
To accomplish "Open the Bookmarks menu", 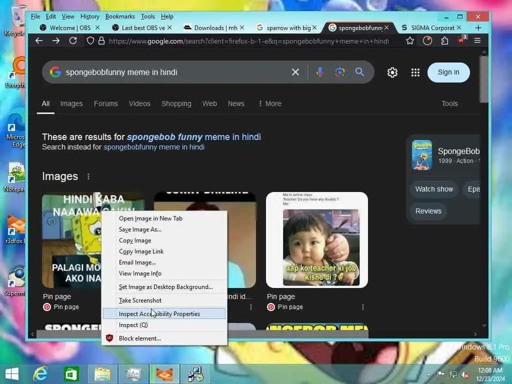I will click(120, 16).
